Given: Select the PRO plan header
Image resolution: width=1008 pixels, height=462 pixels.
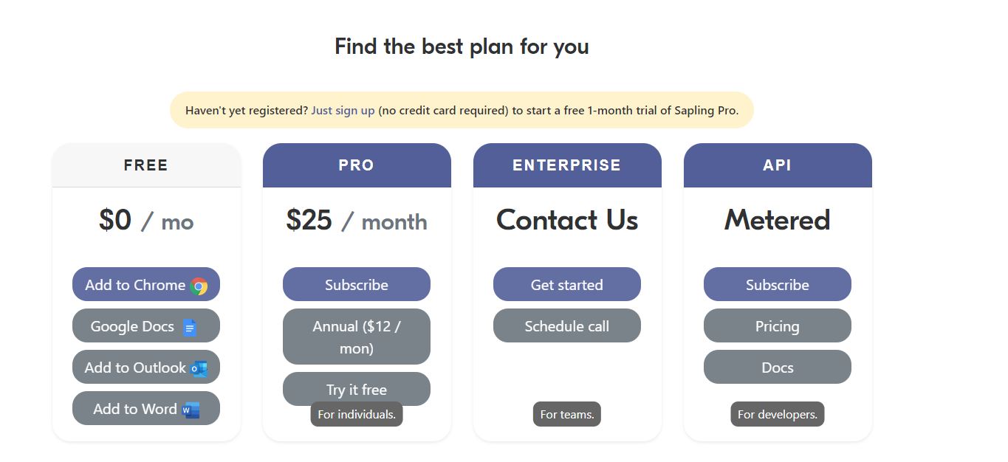Looking at the screenshot, I should click(357, 165).
